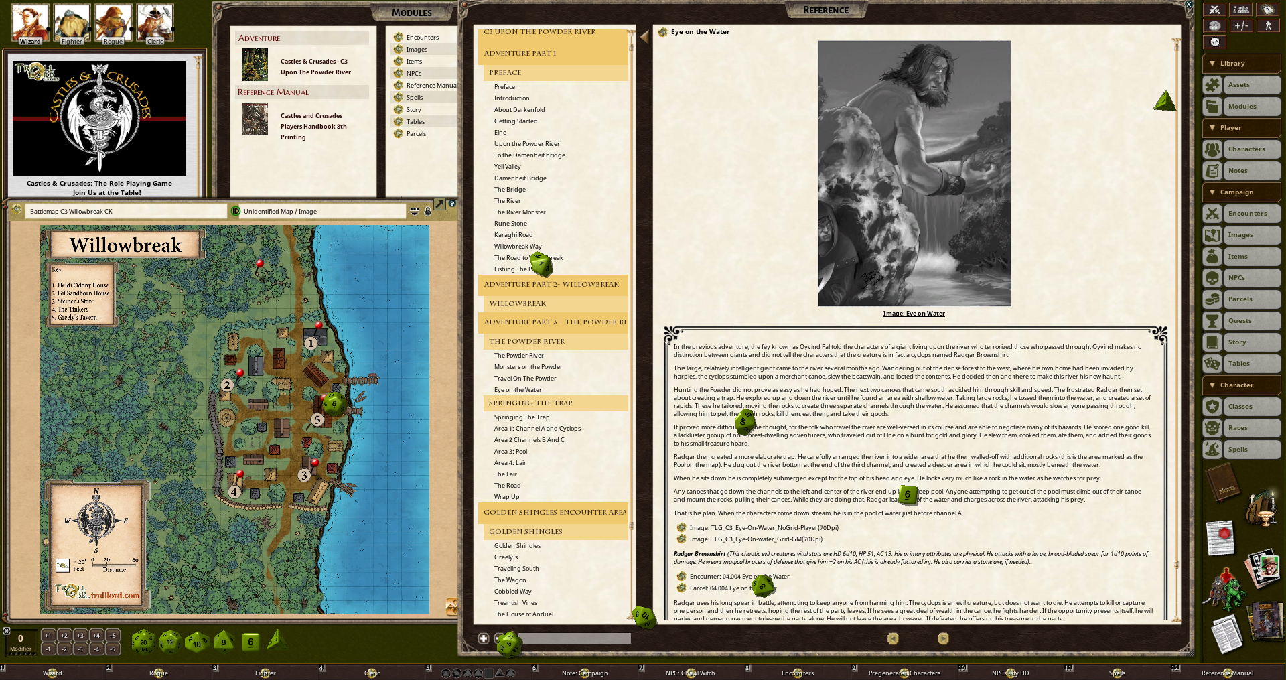Collapse the Campaign sidebar section

coord(1242,192)
